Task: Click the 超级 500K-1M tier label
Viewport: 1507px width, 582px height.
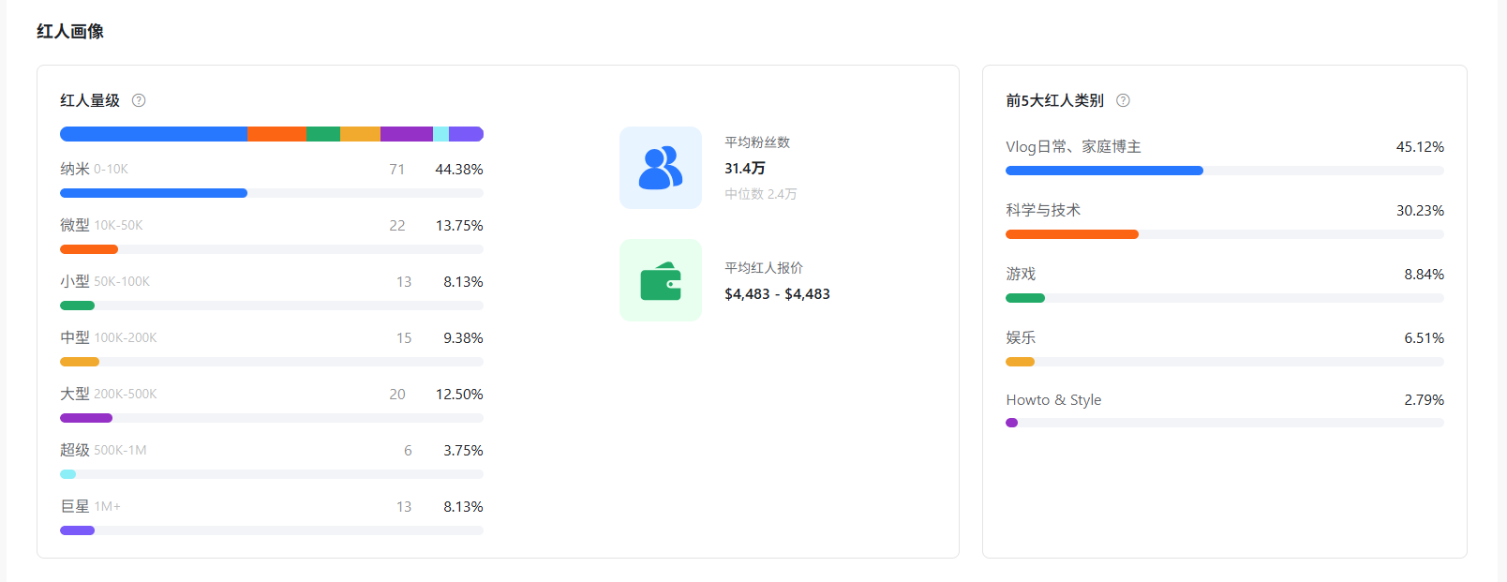Action: point(103,450)
